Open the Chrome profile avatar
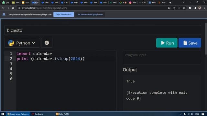The image size is (207, 116). click(200, 8)
